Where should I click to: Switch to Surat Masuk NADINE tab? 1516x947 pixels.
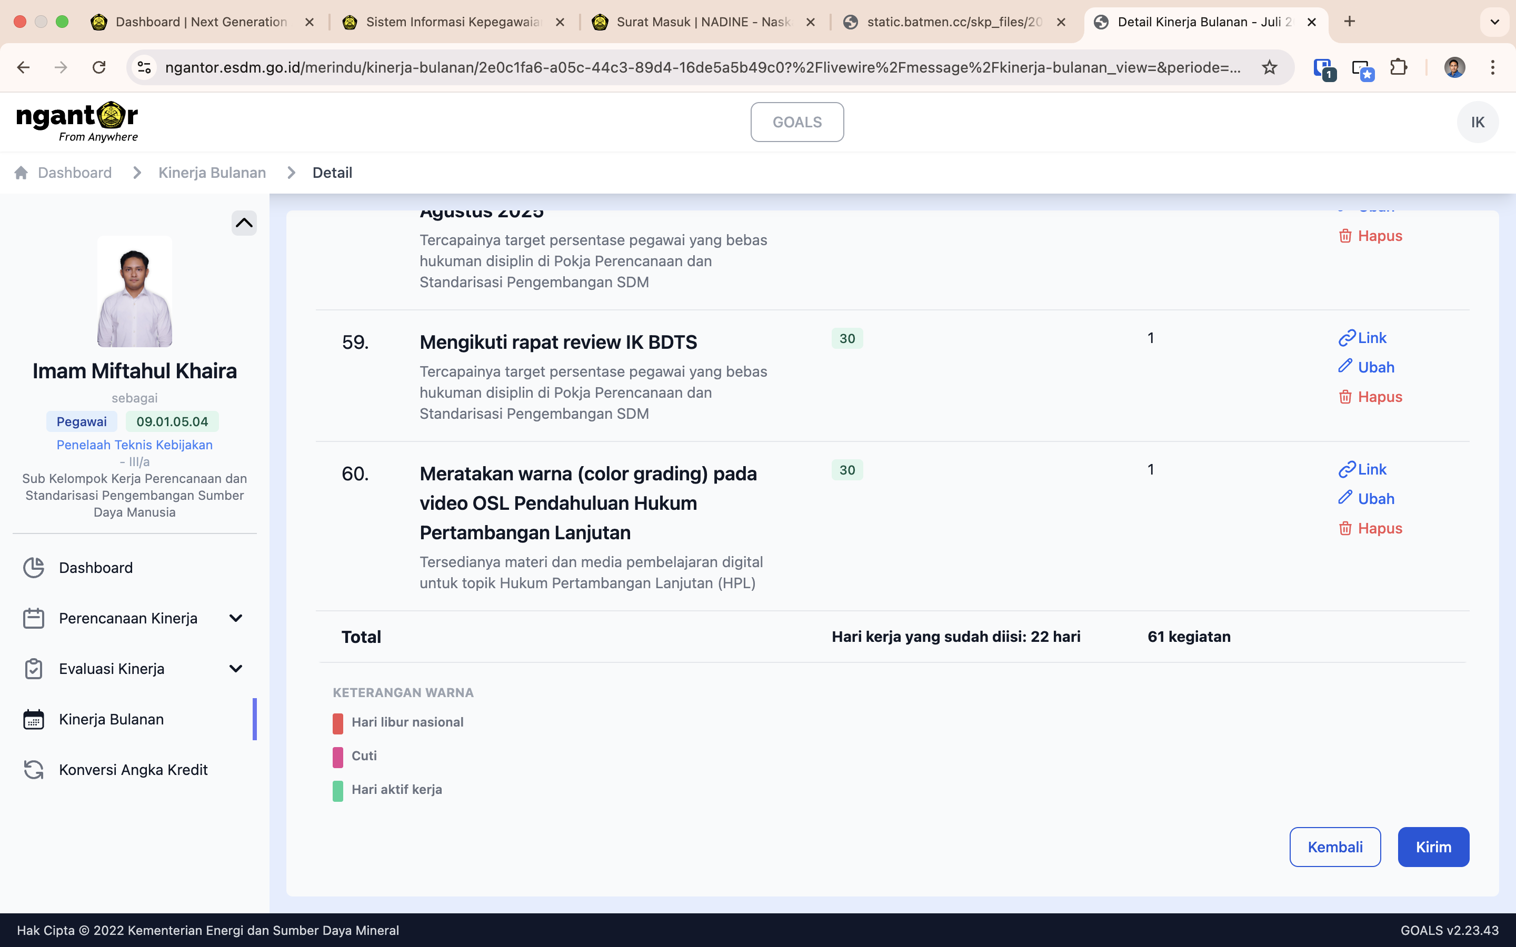pos(702,22)
